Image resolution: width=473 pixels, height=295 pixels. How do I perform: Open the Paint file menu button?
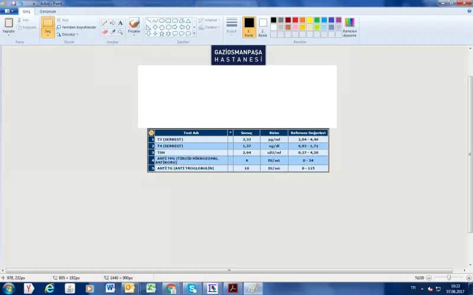tap(9, 11)
